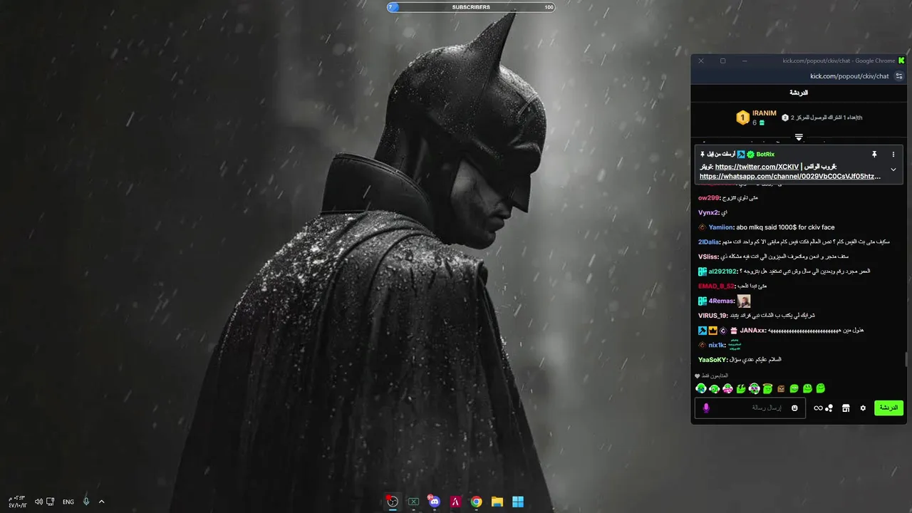Focus the إرسال رسالة message input field

click(x=751, y=408)
